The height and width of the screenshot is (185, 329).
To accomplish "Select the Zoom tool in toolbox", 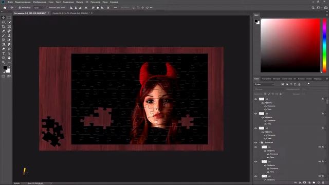I will point(4,62).
